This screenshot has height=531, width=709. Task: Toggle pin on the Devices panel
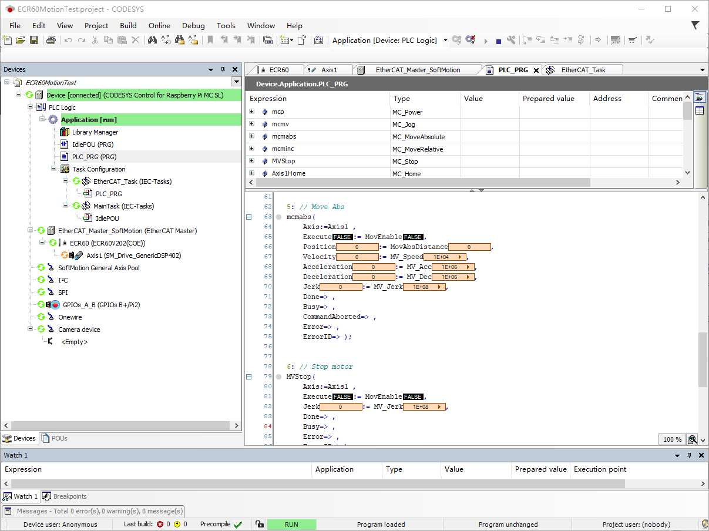coord(223,69)
